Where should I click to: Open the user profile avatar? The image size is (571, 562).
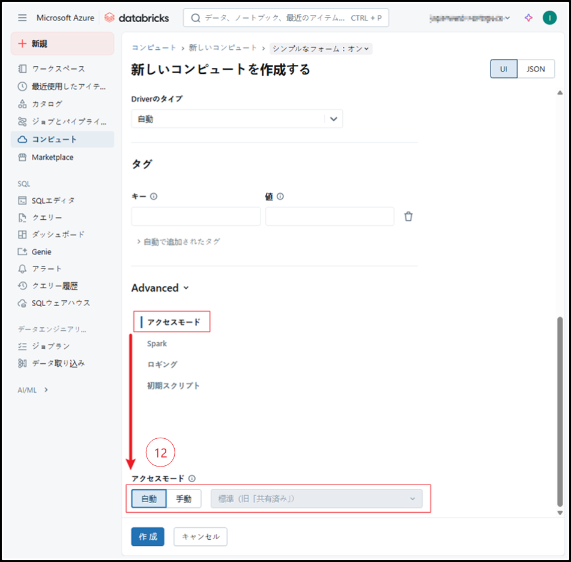[x=549, y=17]
